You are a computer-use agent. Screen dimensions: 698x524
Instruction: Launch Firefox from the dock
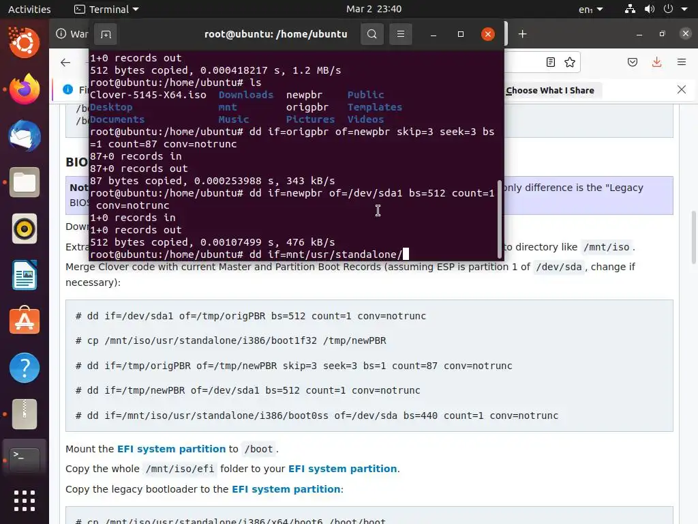pyautogui.click(x=24, y=89)
